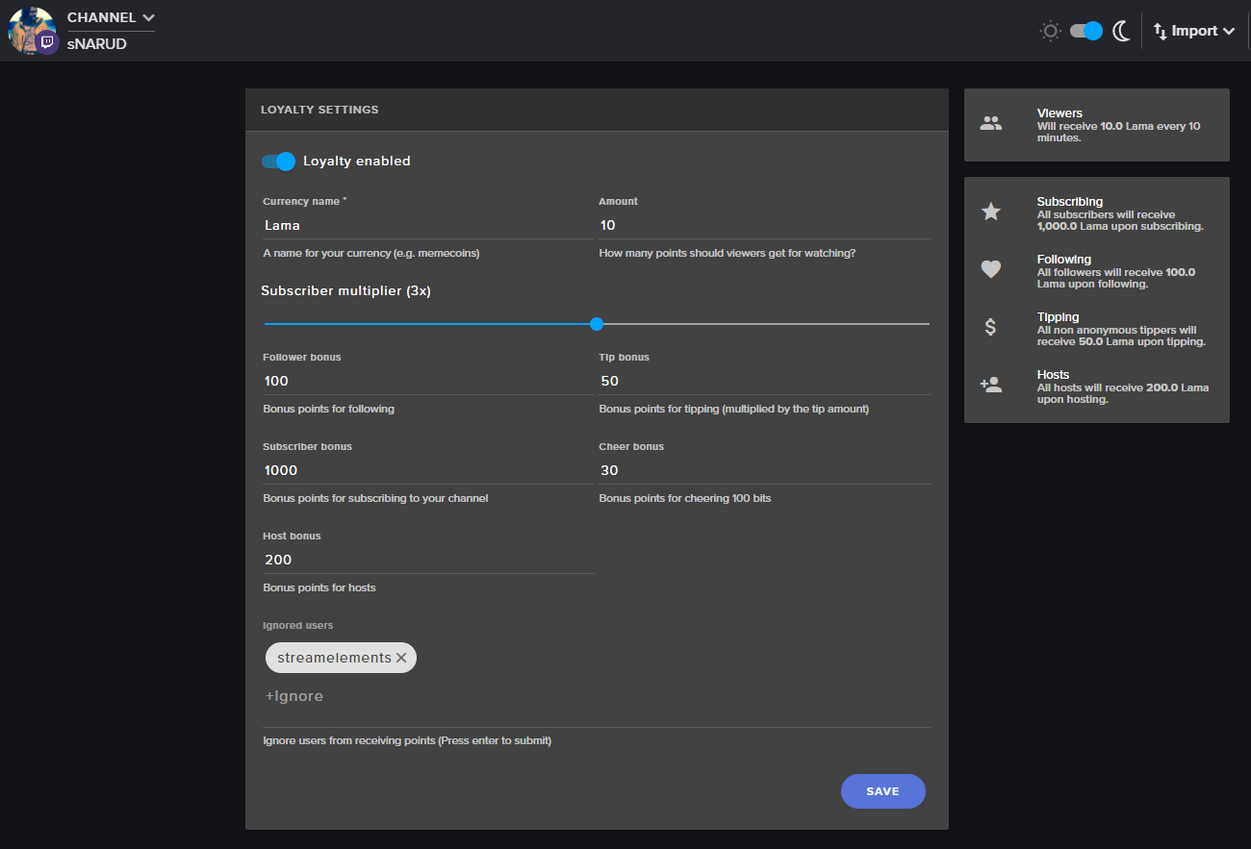Click the sun light-mode icon

coord(1050,31)
